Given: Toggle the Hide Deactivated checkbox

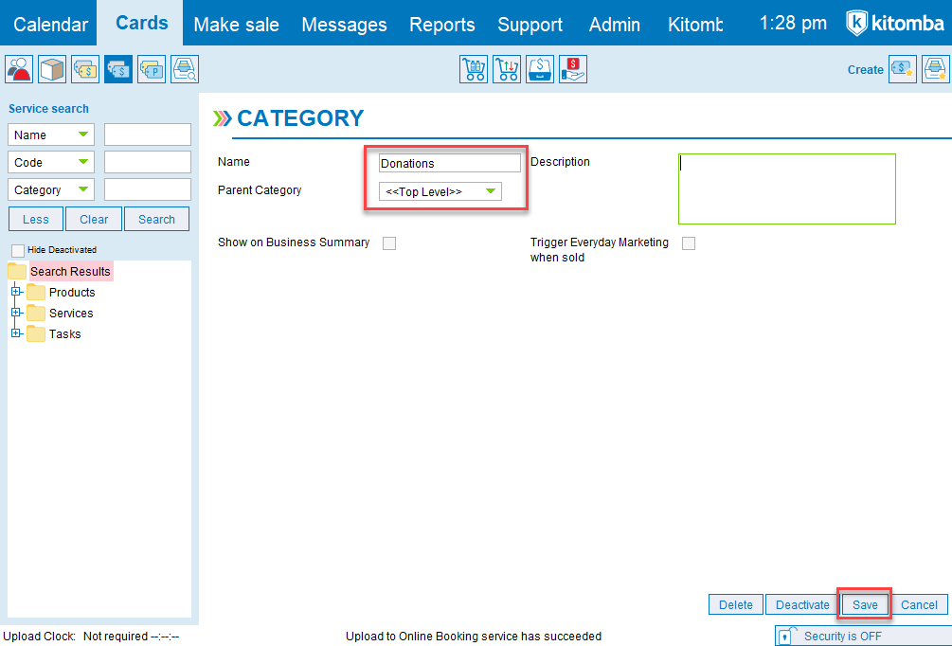Looking at the screenshot, I should (18, 250).
